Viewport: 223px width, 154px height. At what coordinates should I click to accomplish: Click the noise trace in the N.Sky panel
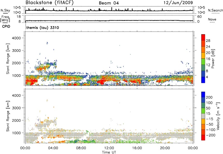pos(109,11)
